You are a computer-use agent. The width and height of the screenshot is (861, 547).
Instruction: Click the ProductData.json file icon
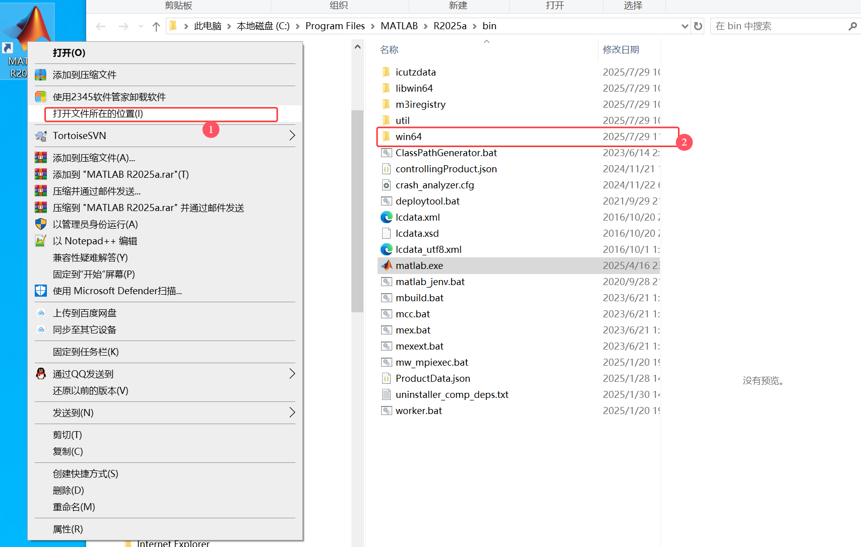[387, 378]
